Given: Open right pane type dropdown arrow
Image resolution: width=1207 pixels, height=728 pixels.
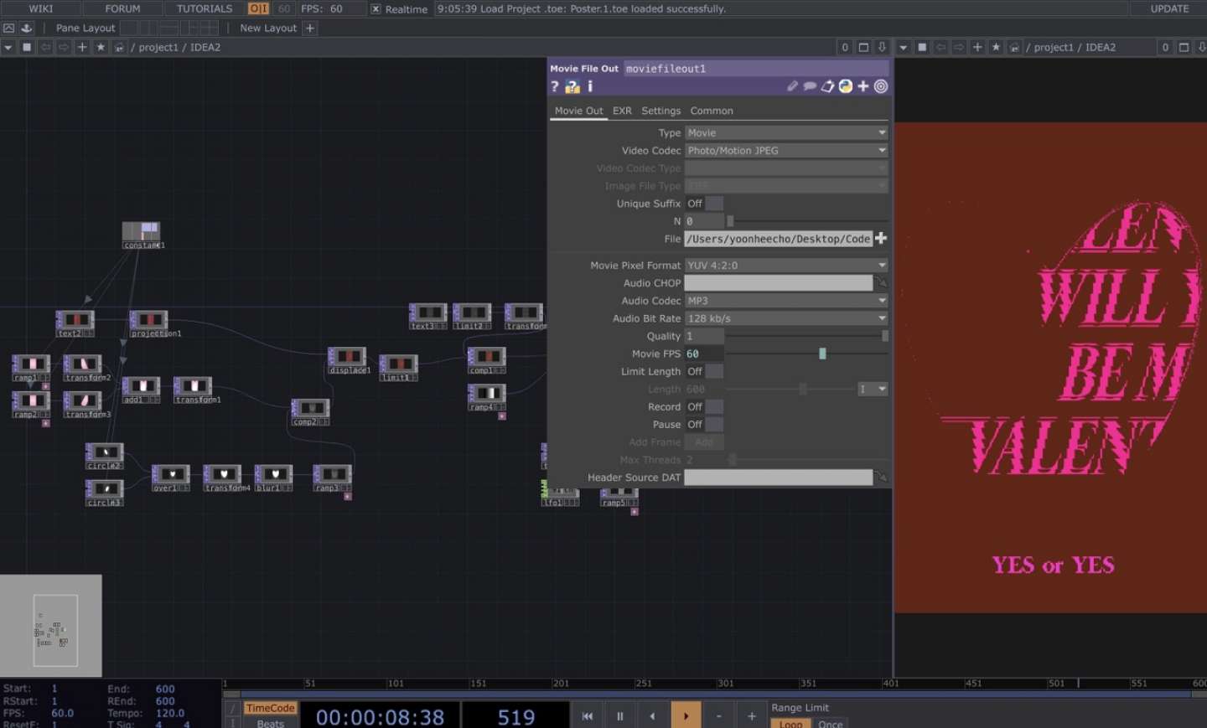Looking at the screenshot, I should click(x=904, y=48).
